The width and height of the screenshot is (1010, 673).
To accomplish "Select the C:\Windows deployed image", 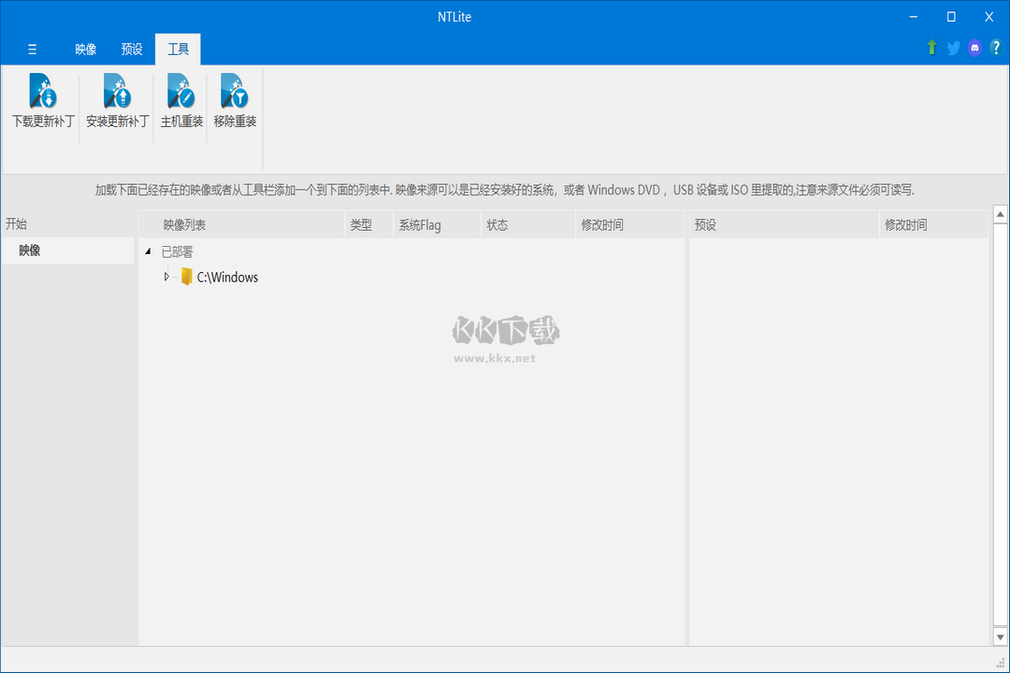I will tap(225, 277).
